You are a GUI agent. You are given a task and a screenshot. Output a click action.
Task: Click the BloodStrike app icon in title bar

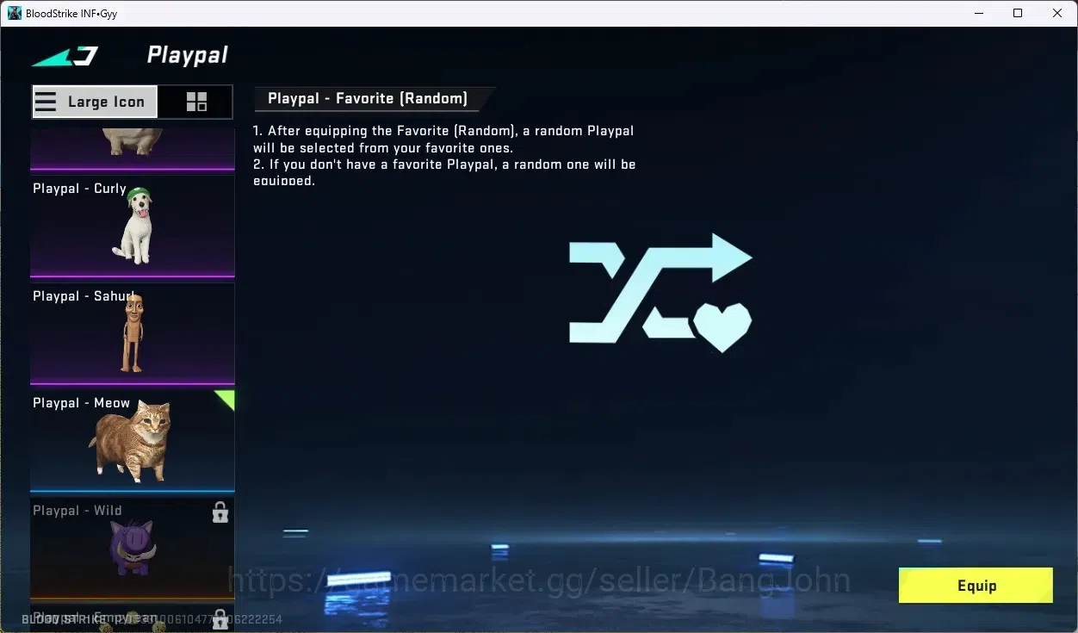coord(15,13)
